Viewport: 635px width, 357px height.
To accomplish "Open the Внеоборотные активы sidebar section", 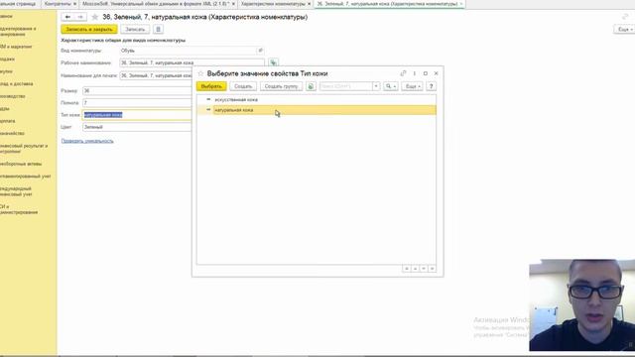I will 21,164.
